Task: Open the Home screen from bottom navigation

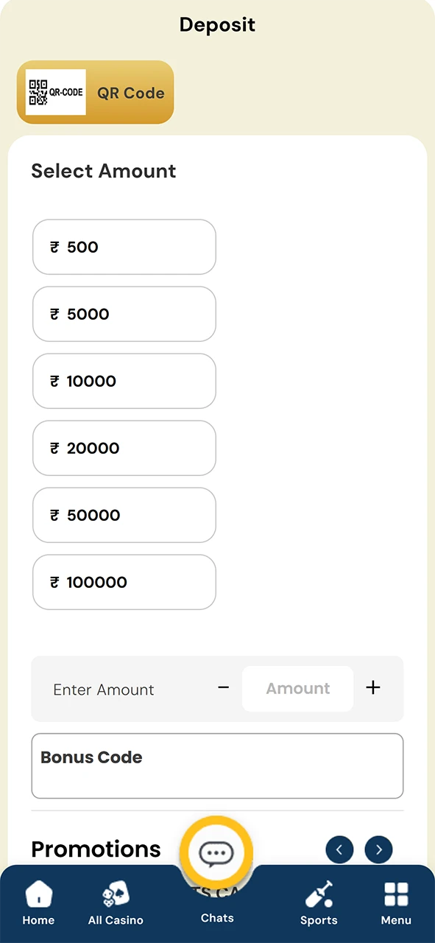Action: tap(38, 903)
